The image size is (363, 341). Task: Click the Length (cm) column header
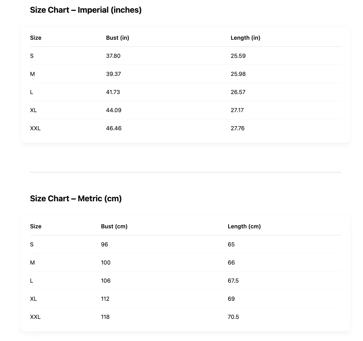244,226
